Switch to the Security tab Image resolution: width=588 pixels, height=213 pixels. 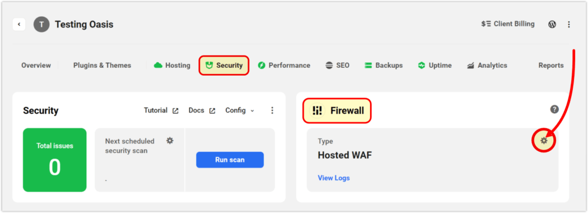(224, 66)
